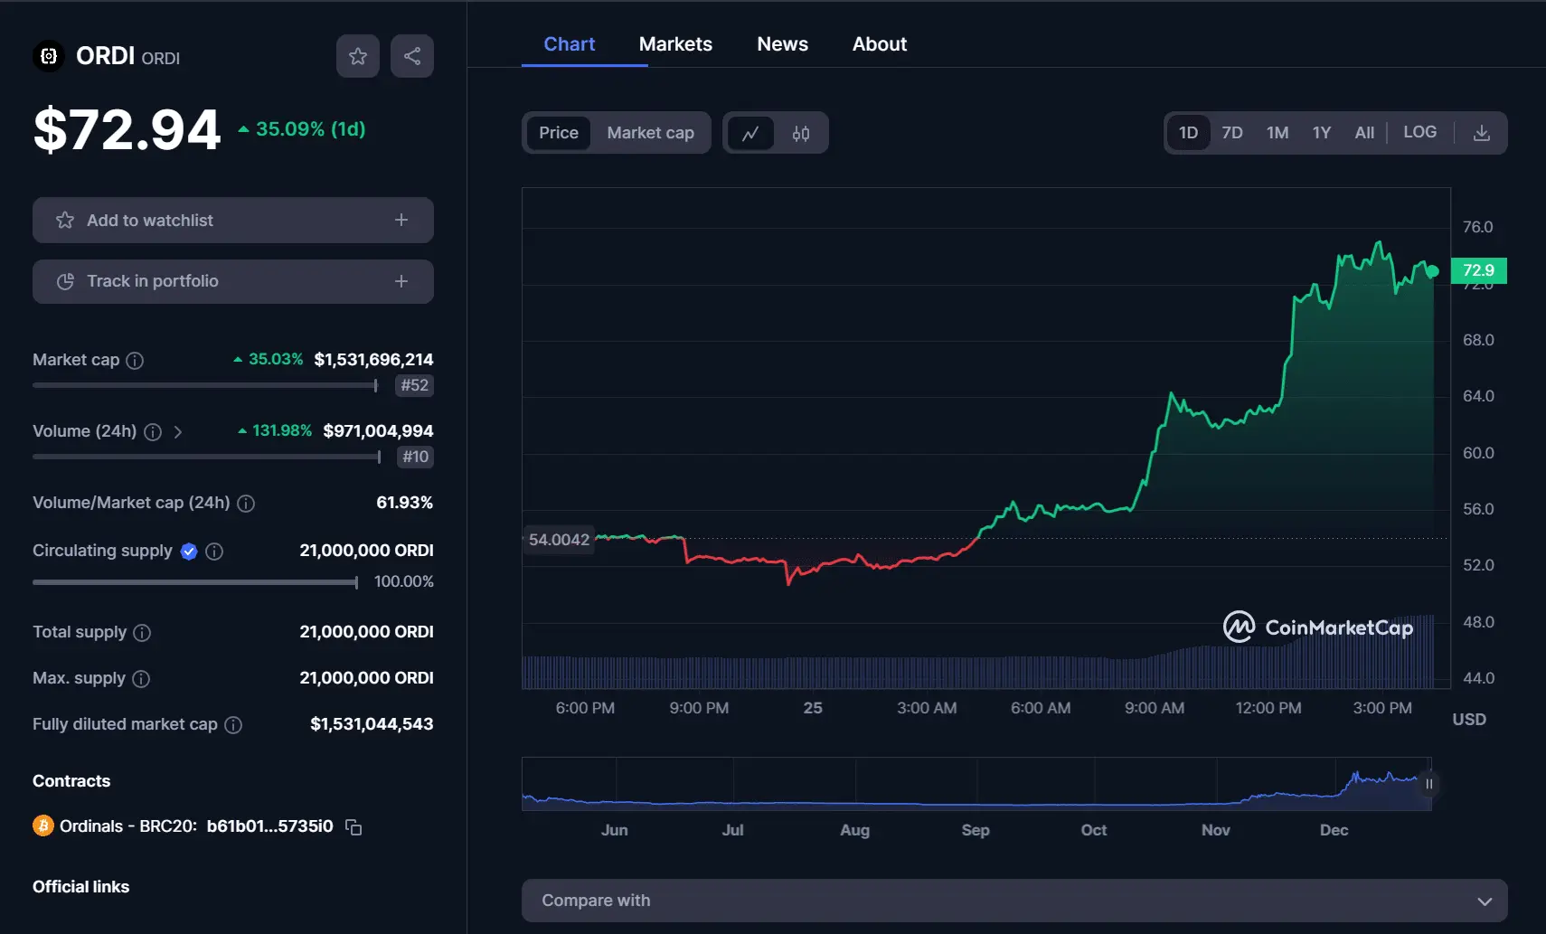Click the current price 72.9 marker
Viewport: 1546px width, 934px height.
tap(1479, 270)
